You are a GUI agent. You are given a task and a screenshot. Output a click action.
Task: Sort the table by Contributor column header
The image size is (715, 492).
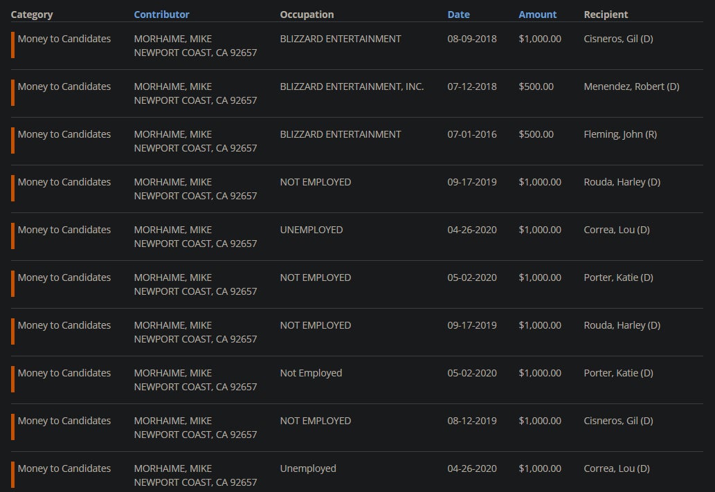click(161, 15)
